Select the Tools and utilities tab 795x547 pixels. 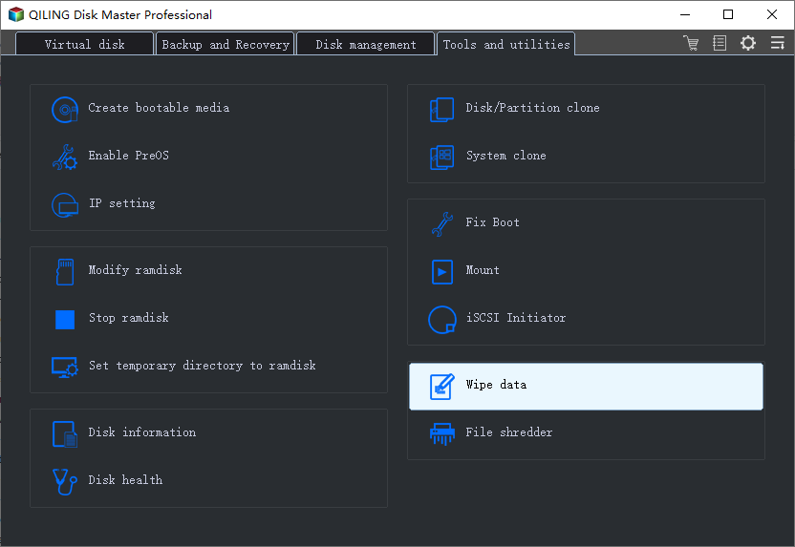click(x=506, y=44)
